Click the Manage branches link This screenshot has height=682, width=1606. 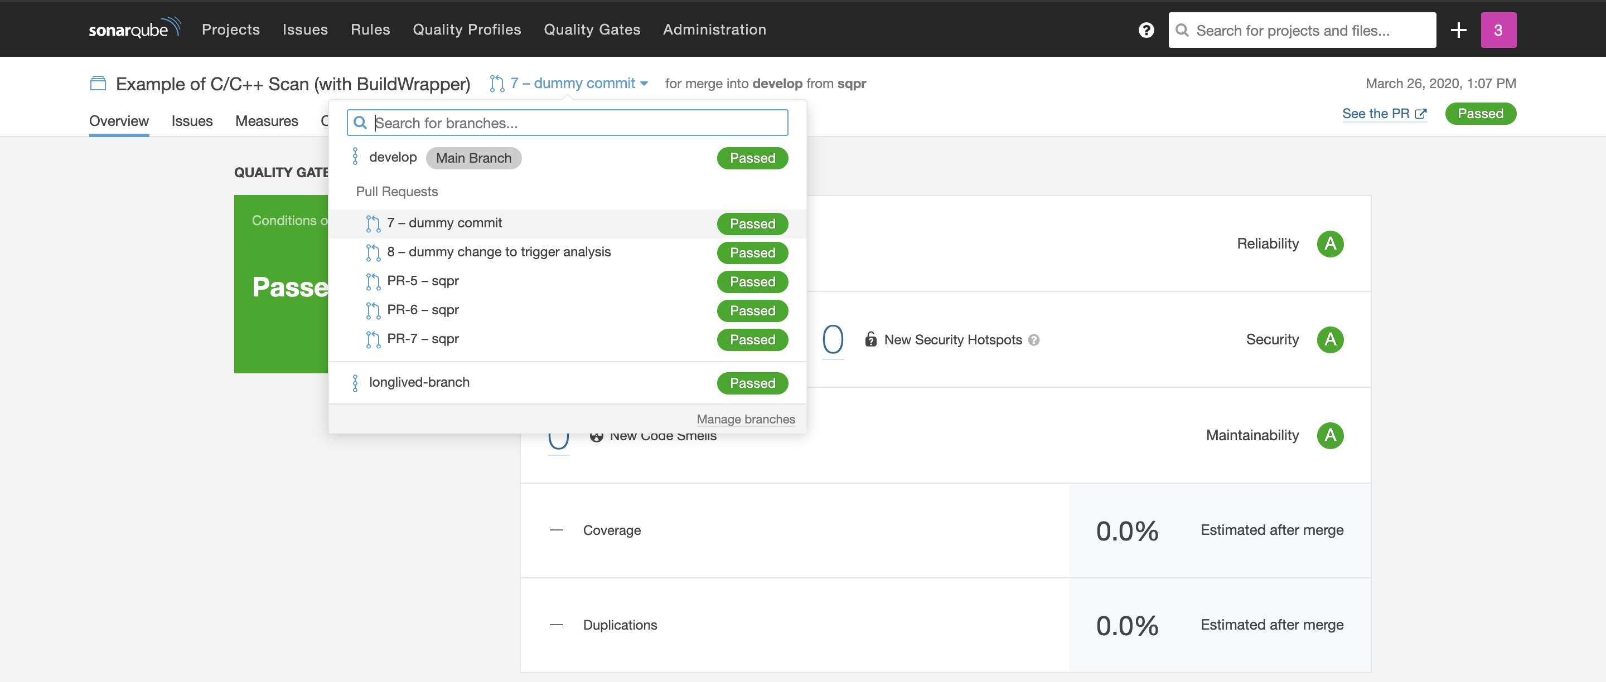pyautogui.click(x=745, y=419)
